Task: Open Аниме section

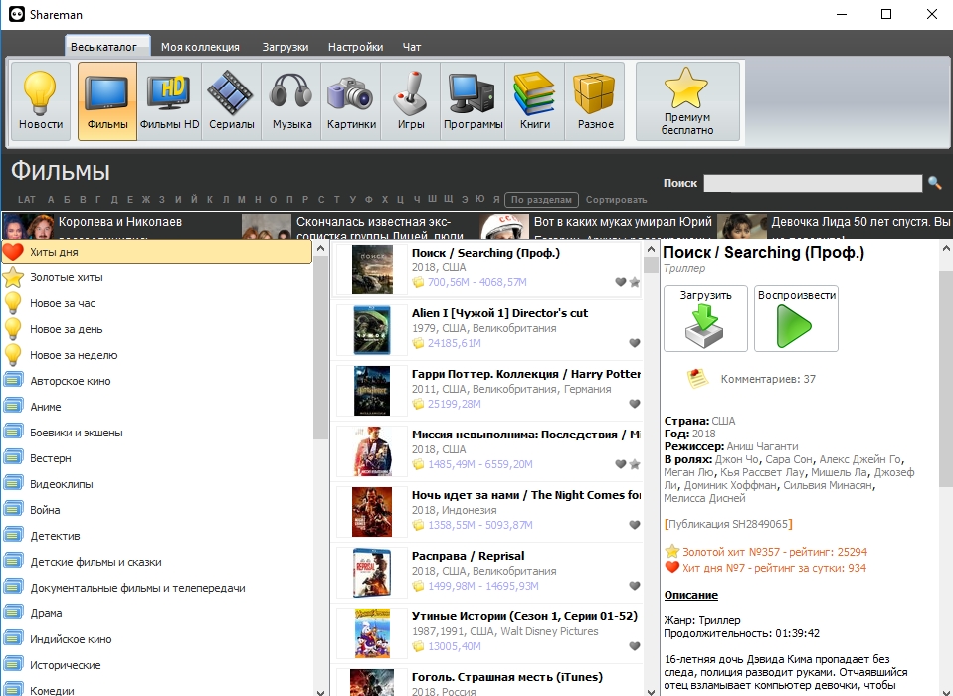Action: point(157,407)
